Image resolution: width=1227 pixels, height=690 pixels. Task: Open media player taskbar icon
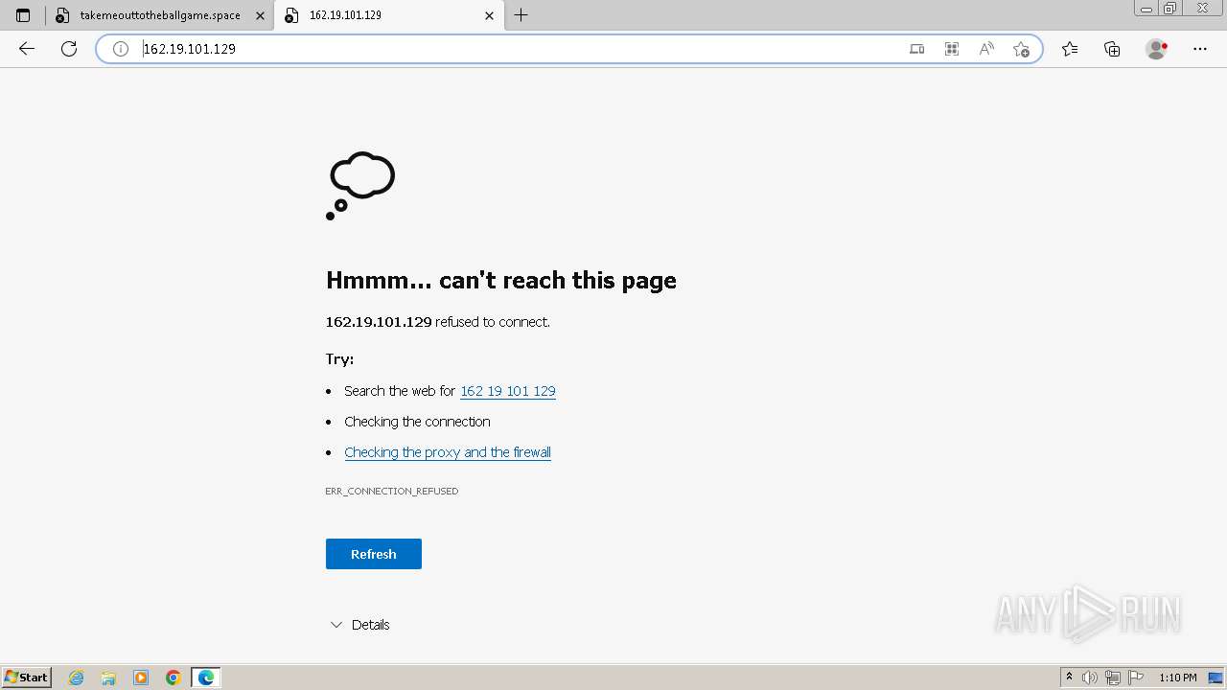coord(141,678)
